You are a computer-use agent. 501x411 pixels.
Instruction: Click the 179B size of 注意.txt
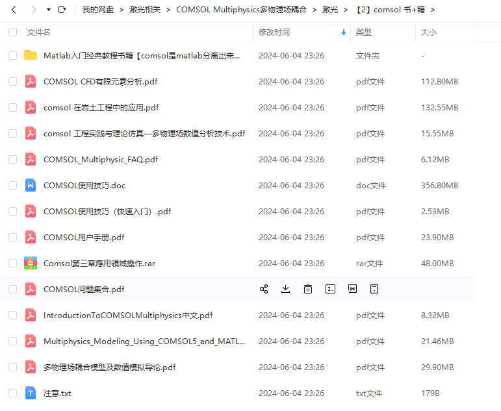430,393
